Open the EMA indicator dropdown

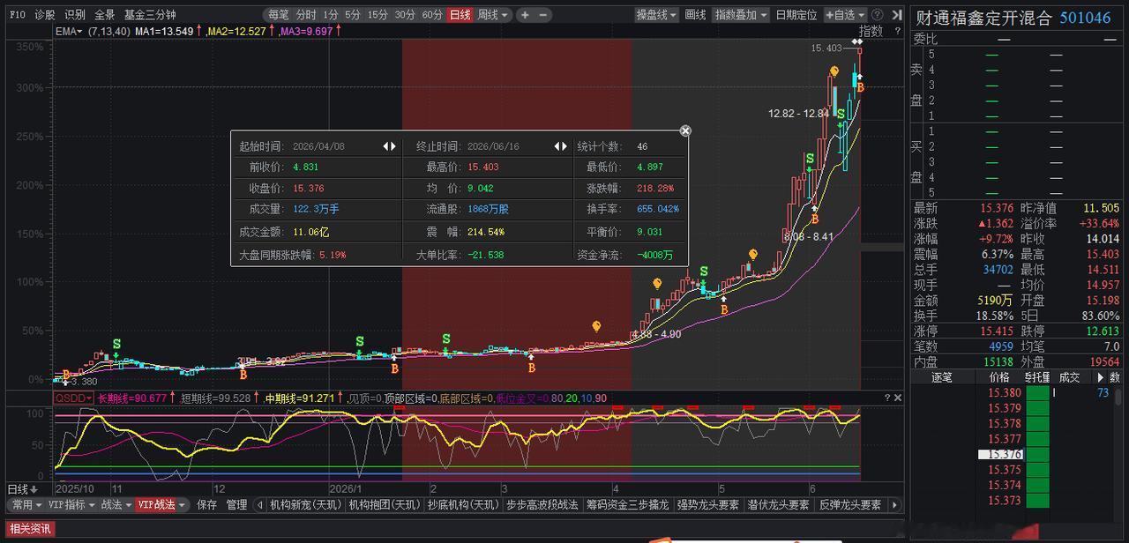(x=69, y=31)
